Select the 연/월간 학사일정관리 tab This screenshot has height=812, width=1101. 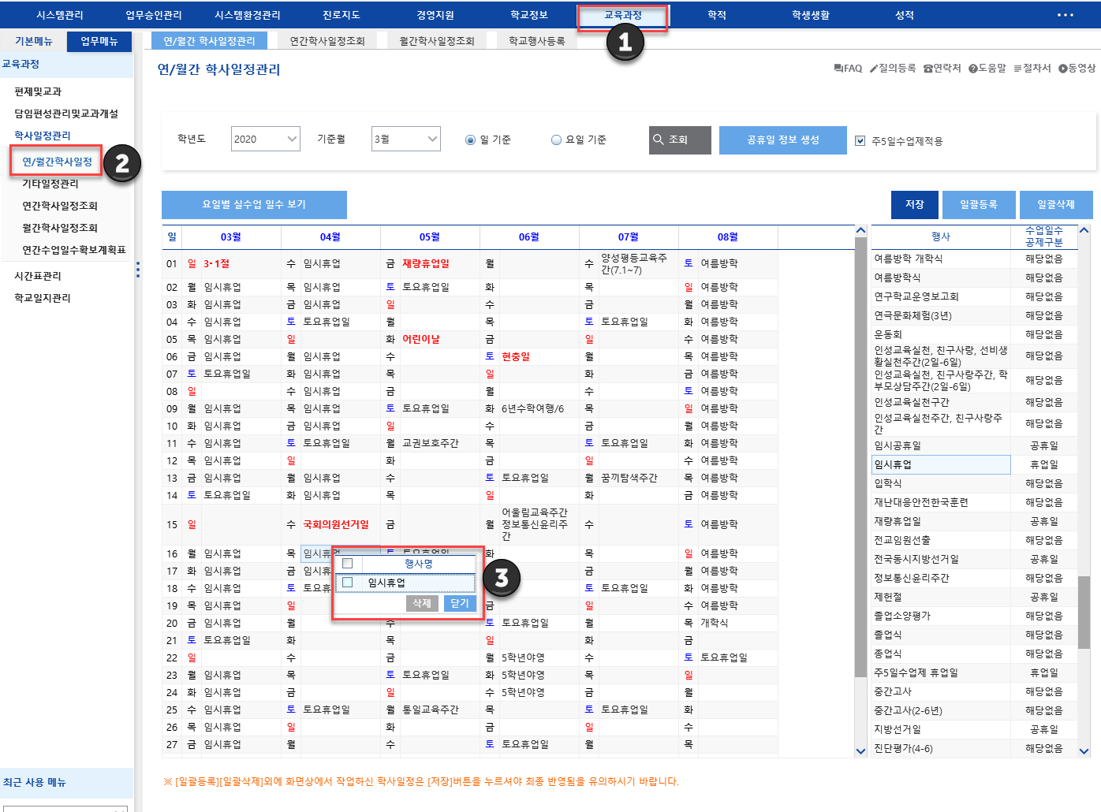pos(209,41)
